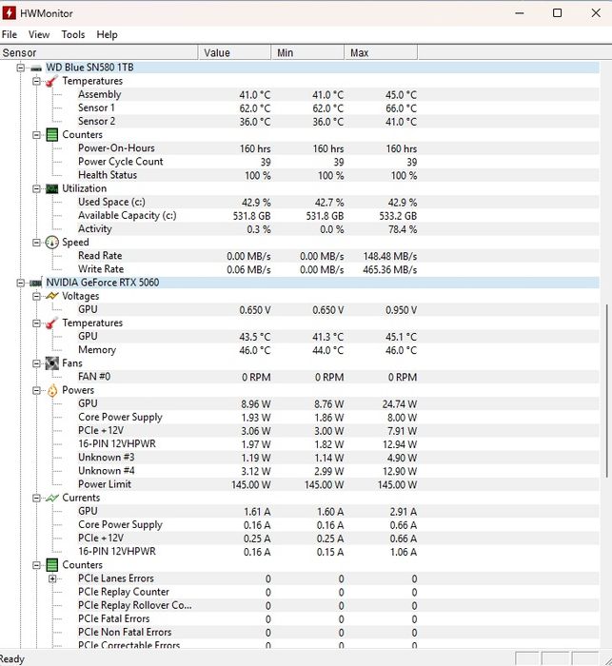
Task: Click the 0.950 V max voltage value
Action: click(x=401, y=310)
